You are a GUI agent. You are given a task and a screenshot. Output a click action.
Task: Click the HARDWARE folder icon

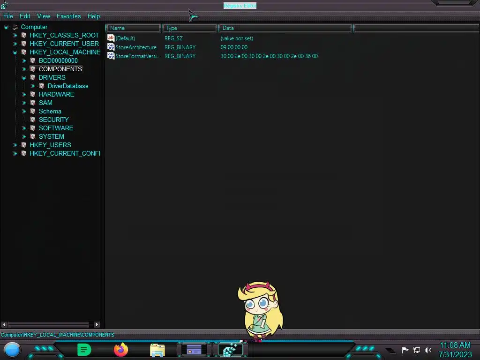coord(33,94)
